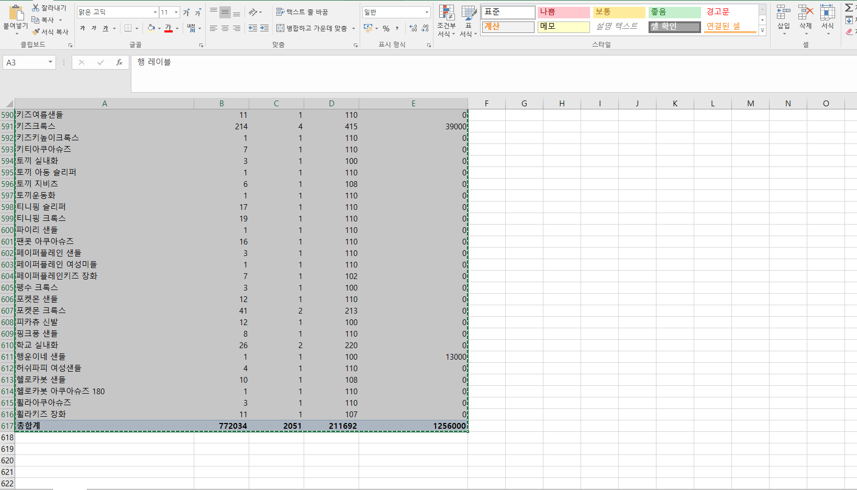Apply the 메모 (Note) cell style
Screen dimensions: 857x490
point(563,27)
